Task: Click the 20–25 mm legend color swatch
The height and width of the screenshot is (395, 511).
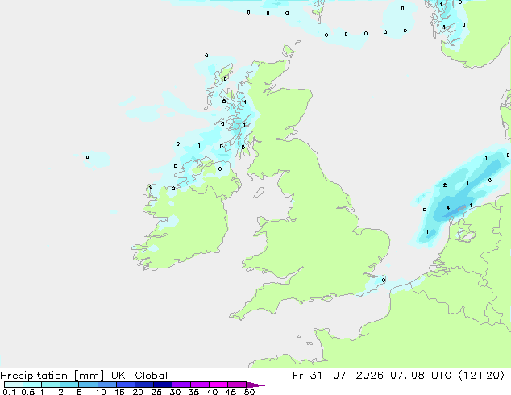Action: [144, 385]
